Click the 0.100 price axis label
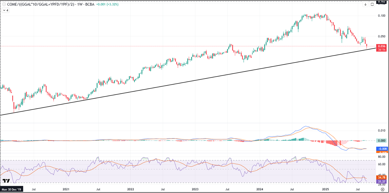The image size is (389, 193). pos(382,16)
